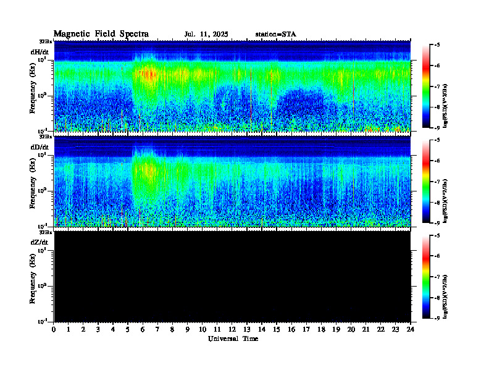Click the x-axis tick label "0"
This screenshot has height=378, width=489.
[54, 329]
